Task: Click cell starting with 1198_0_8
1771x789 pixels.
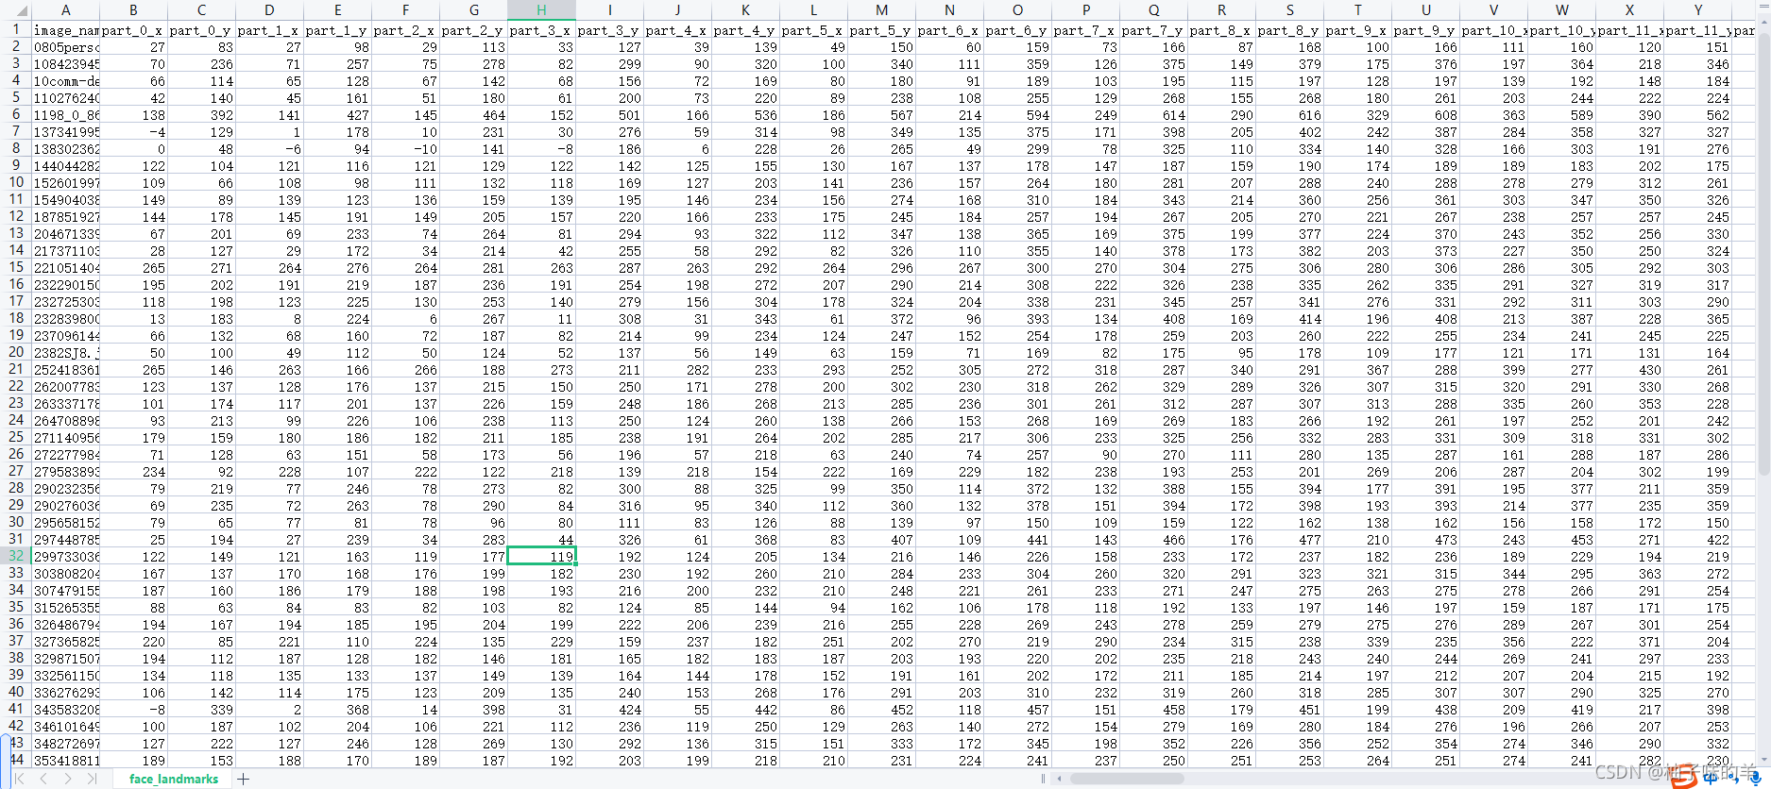Action: (65, 115)
